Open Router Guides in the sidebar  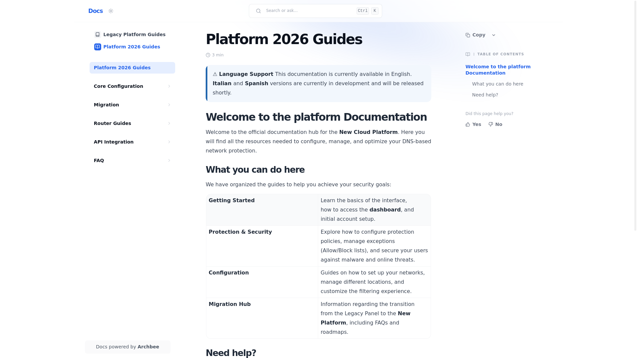(x=132, y=123)
